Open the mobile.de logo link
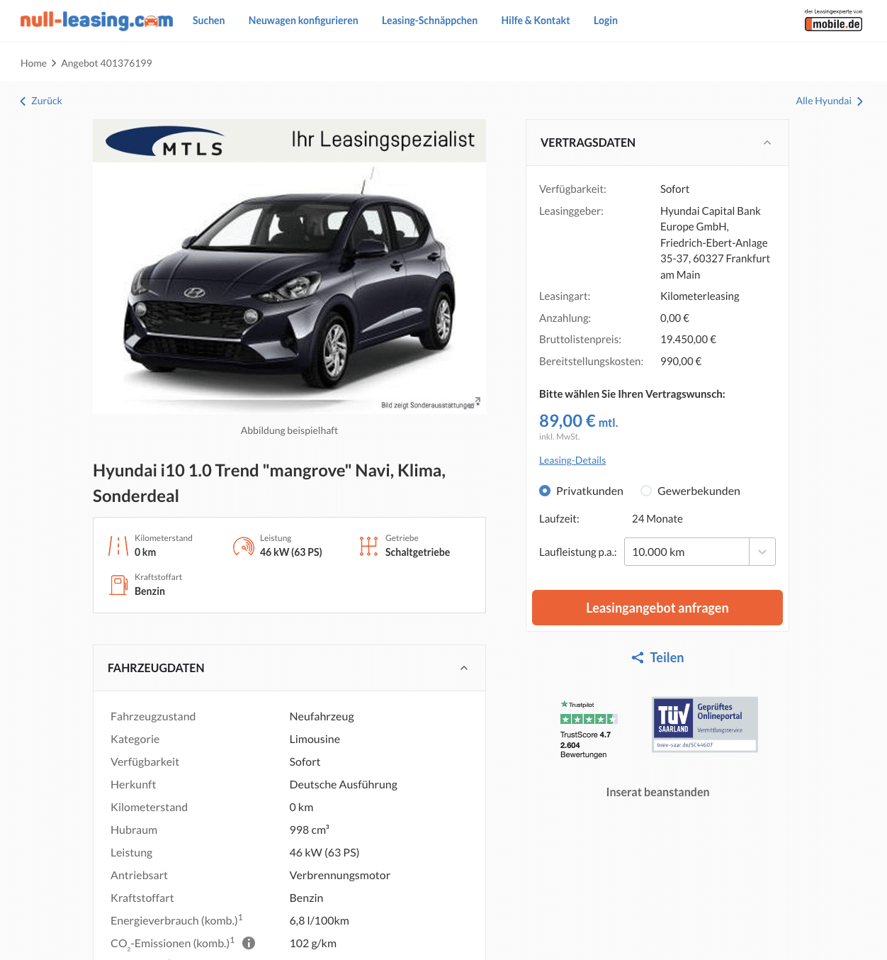The width and height of the screenshot is (887, 960). click(833, 21)
